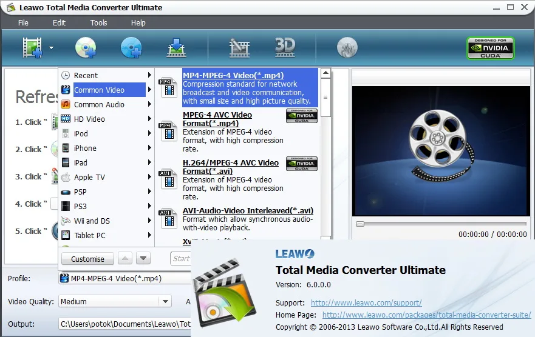Click the move down arrow button
The width and height of the screenshot is (535, 337).
(143, 259)
